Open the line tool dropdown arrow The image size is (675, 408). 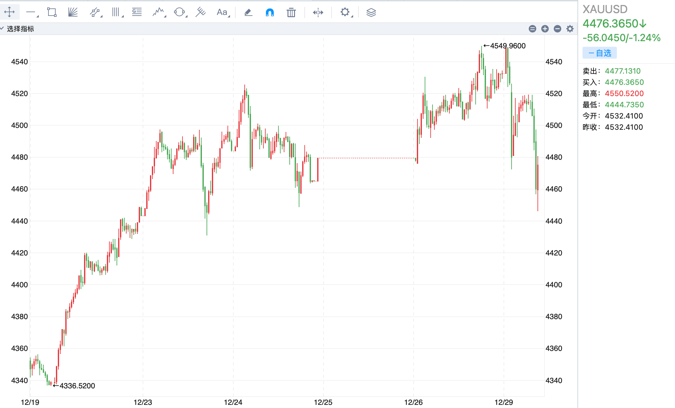37,16
